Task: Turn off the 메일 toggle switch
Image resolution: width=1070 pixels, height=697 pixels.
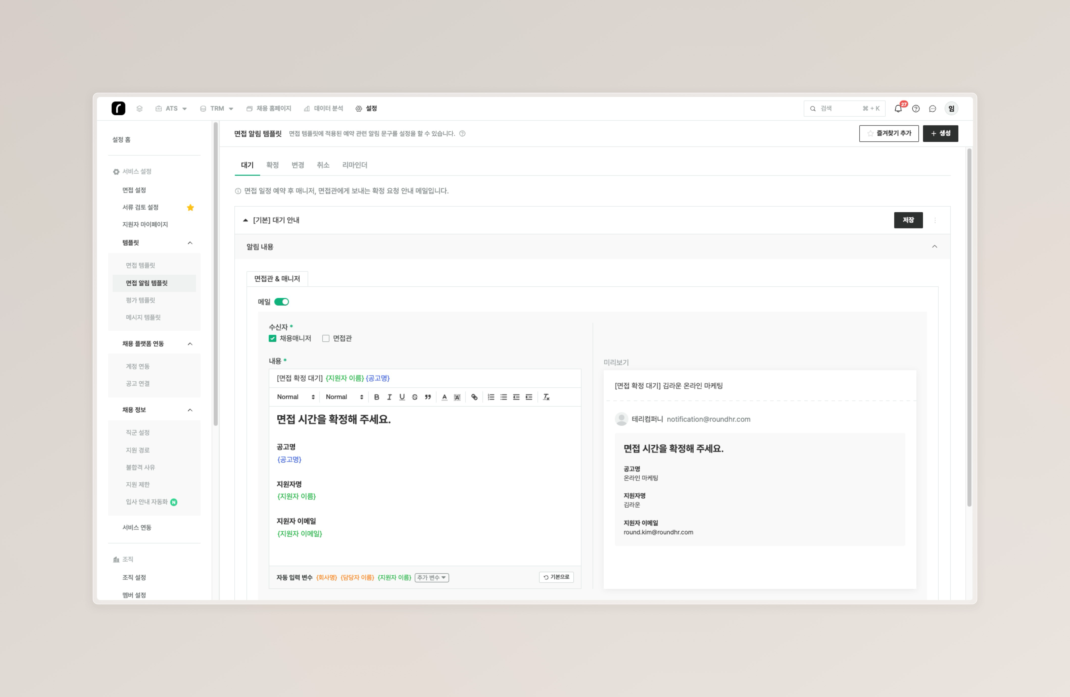Action: [x=281, y=302]
